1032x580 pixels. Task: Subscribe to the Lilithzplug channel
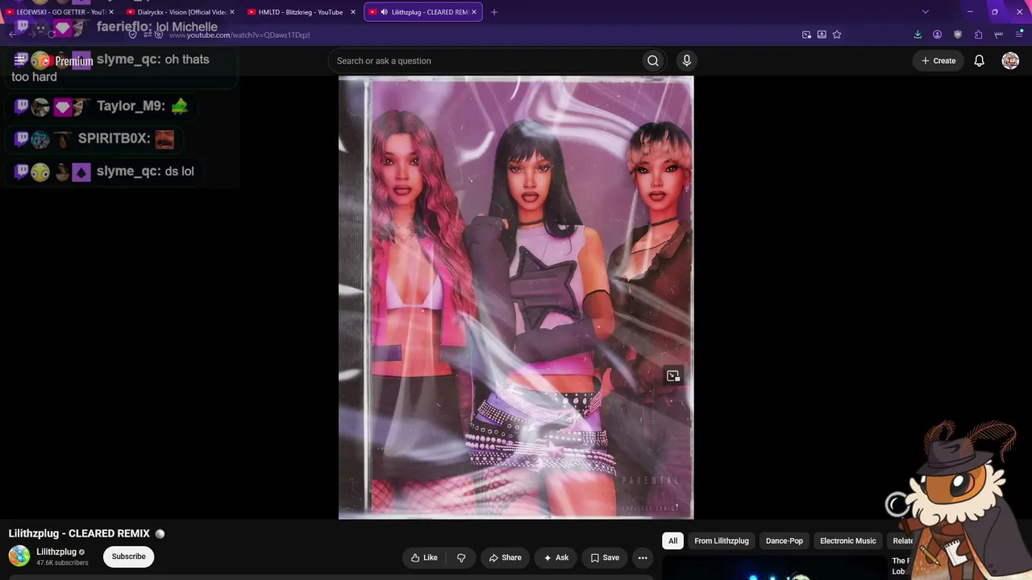[x=128, y=557]
